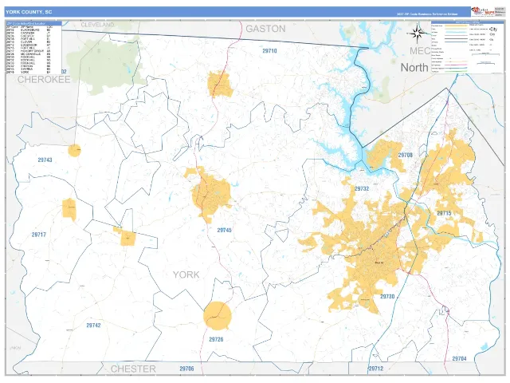Select ZIP code label 29732
The width and height of the screenshot is (510, 383).
coord(362,188)
